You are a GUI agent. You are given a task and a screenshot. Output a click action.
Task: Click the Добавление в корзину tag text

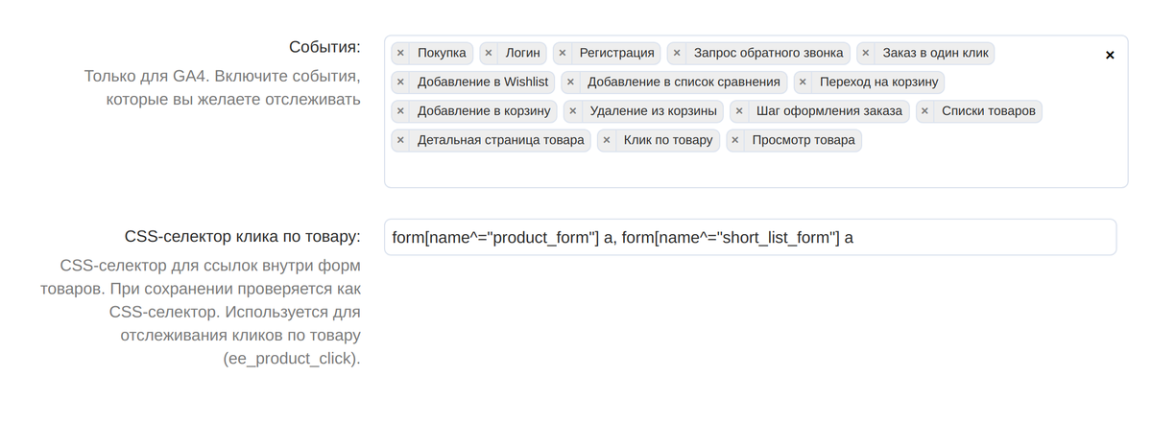pyautogui.click(x=484, y=110)
